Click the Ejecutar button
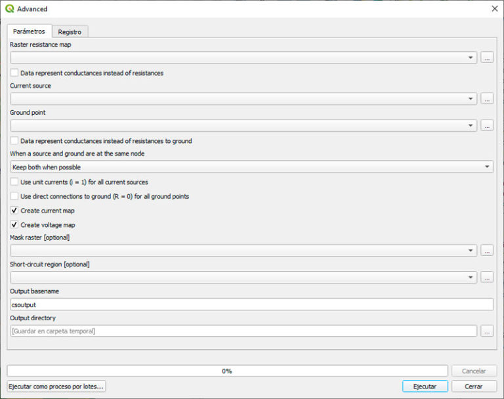504x399 pixels. pyautogui.click(x=425, y=387)
